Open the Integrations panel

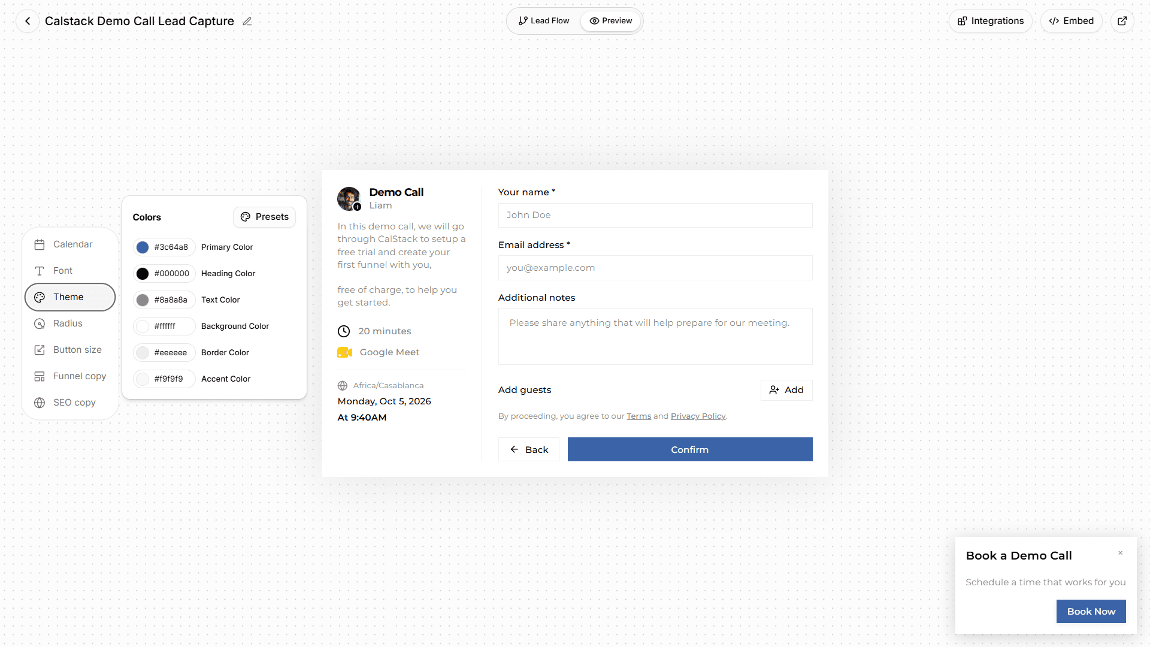991,21
